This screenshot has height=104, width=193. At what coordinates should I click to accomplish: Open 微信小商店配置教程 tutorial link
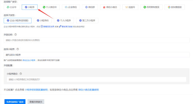click(x=89, y=90)
